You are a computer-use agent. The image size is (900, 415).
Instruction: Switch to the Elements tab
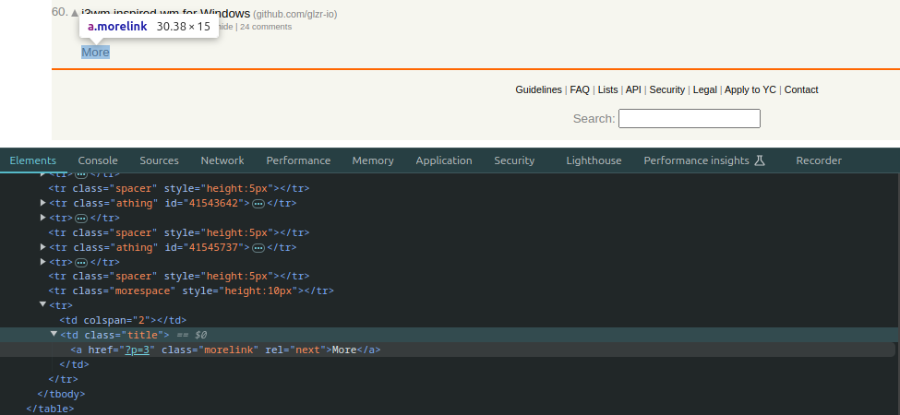(x=32, y=160)
